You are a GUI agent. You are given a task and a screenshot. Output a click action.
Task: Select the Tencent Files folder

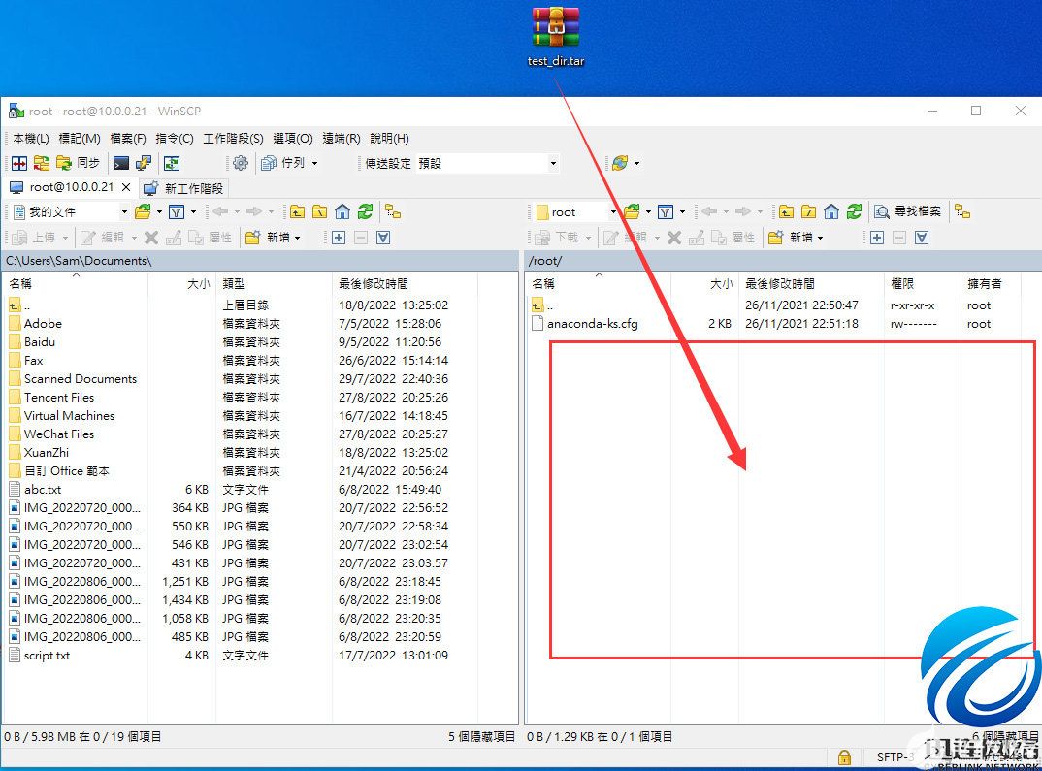coord(59,397)
